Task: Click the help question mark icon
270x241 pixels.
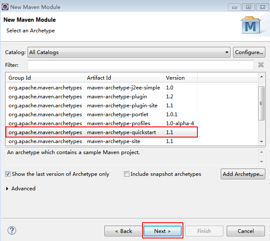Action: pyautogui.click(x=12, y=230)
